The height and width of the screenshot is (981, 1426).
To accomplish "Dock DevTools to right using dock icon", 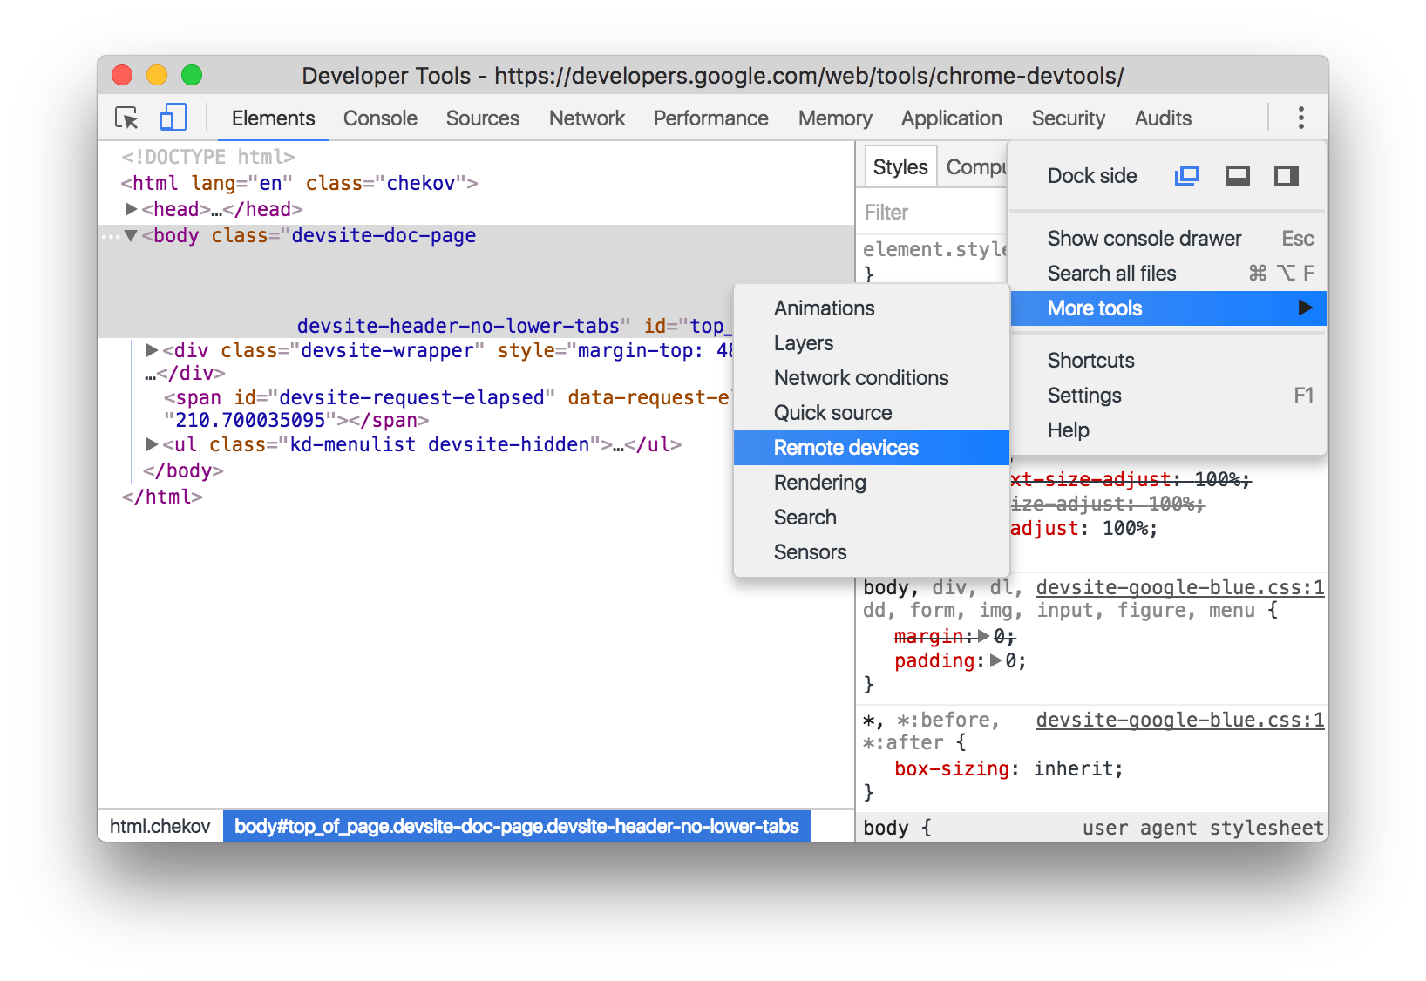I will click(x=1287, y=175).
